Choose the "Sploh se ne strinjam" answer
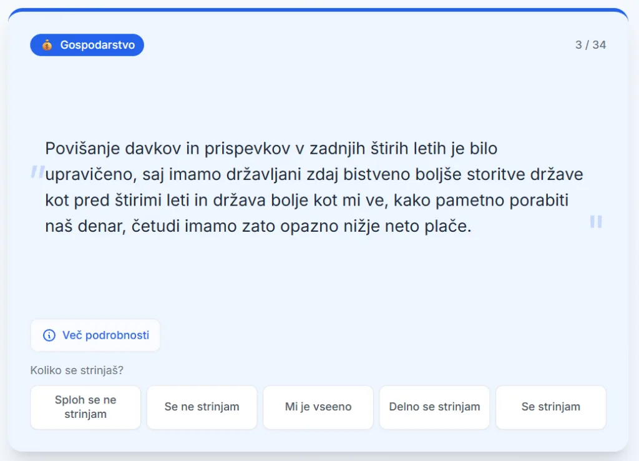 pos(85,407)
